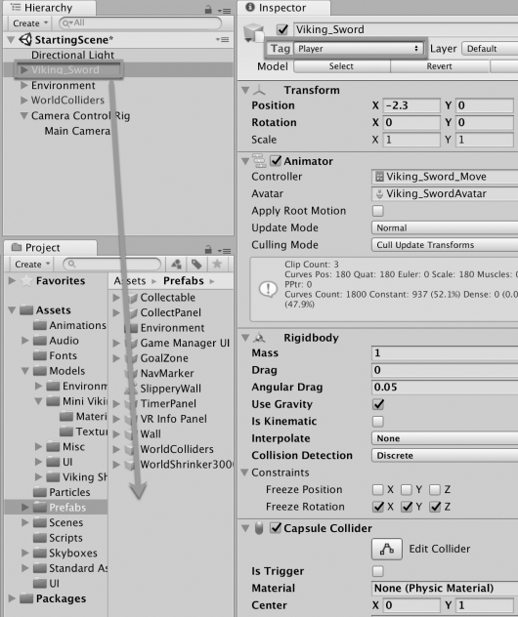Viewport: 518px width, 617px height.
Task: Click the Fonts folder icon
Action: click(40, 355)
